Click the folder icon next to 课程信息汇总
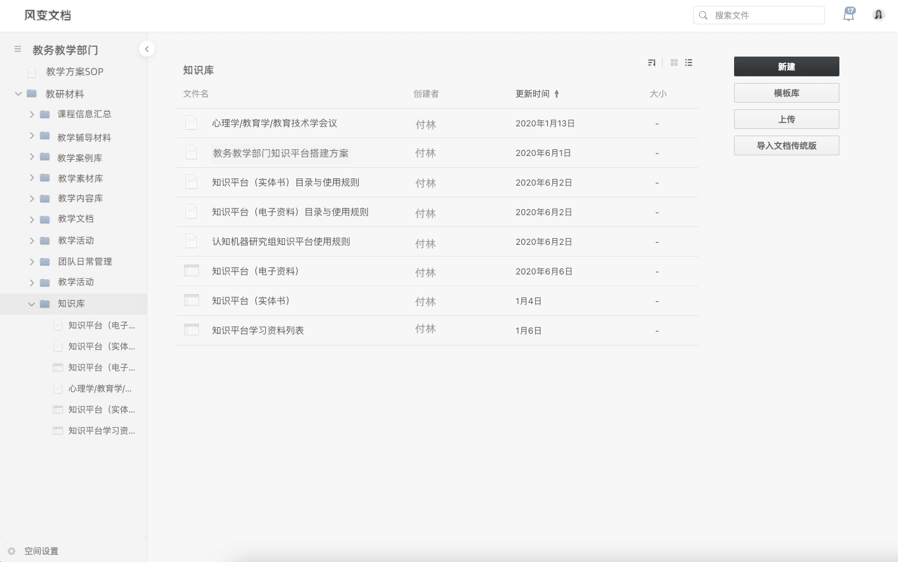Viewport: 898px width, 562px height. coord(45,114)
